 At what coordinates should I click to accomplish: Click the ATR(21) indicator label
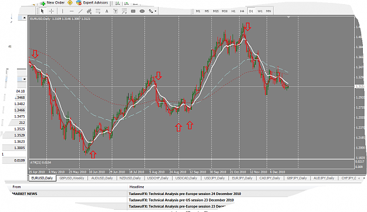[x=41, y=163]
